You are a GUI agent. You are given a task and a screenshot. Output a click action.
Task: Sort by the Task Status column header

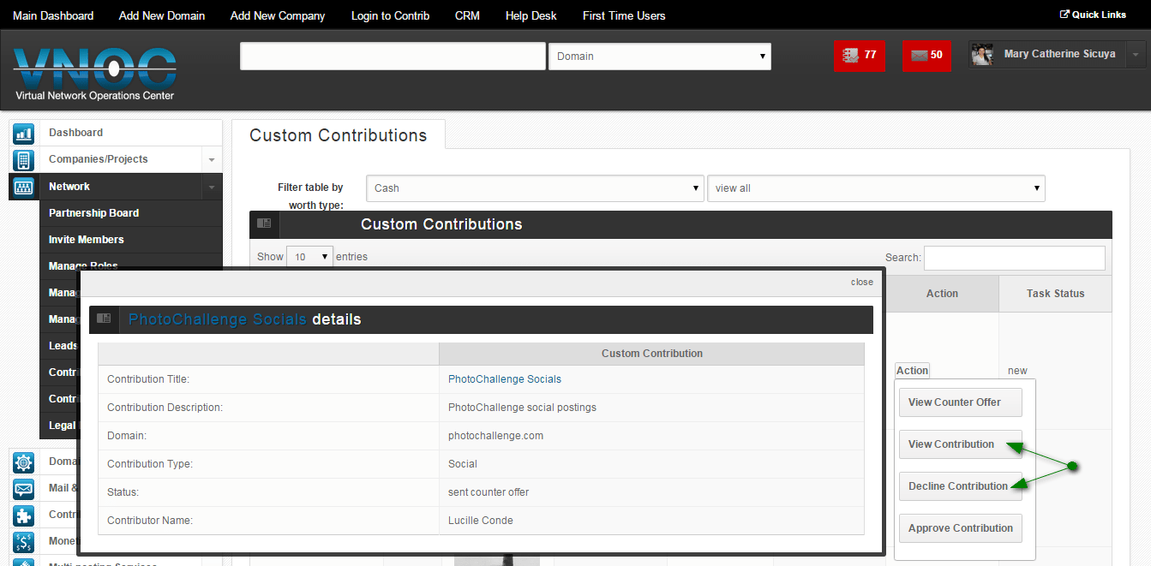1056,294
